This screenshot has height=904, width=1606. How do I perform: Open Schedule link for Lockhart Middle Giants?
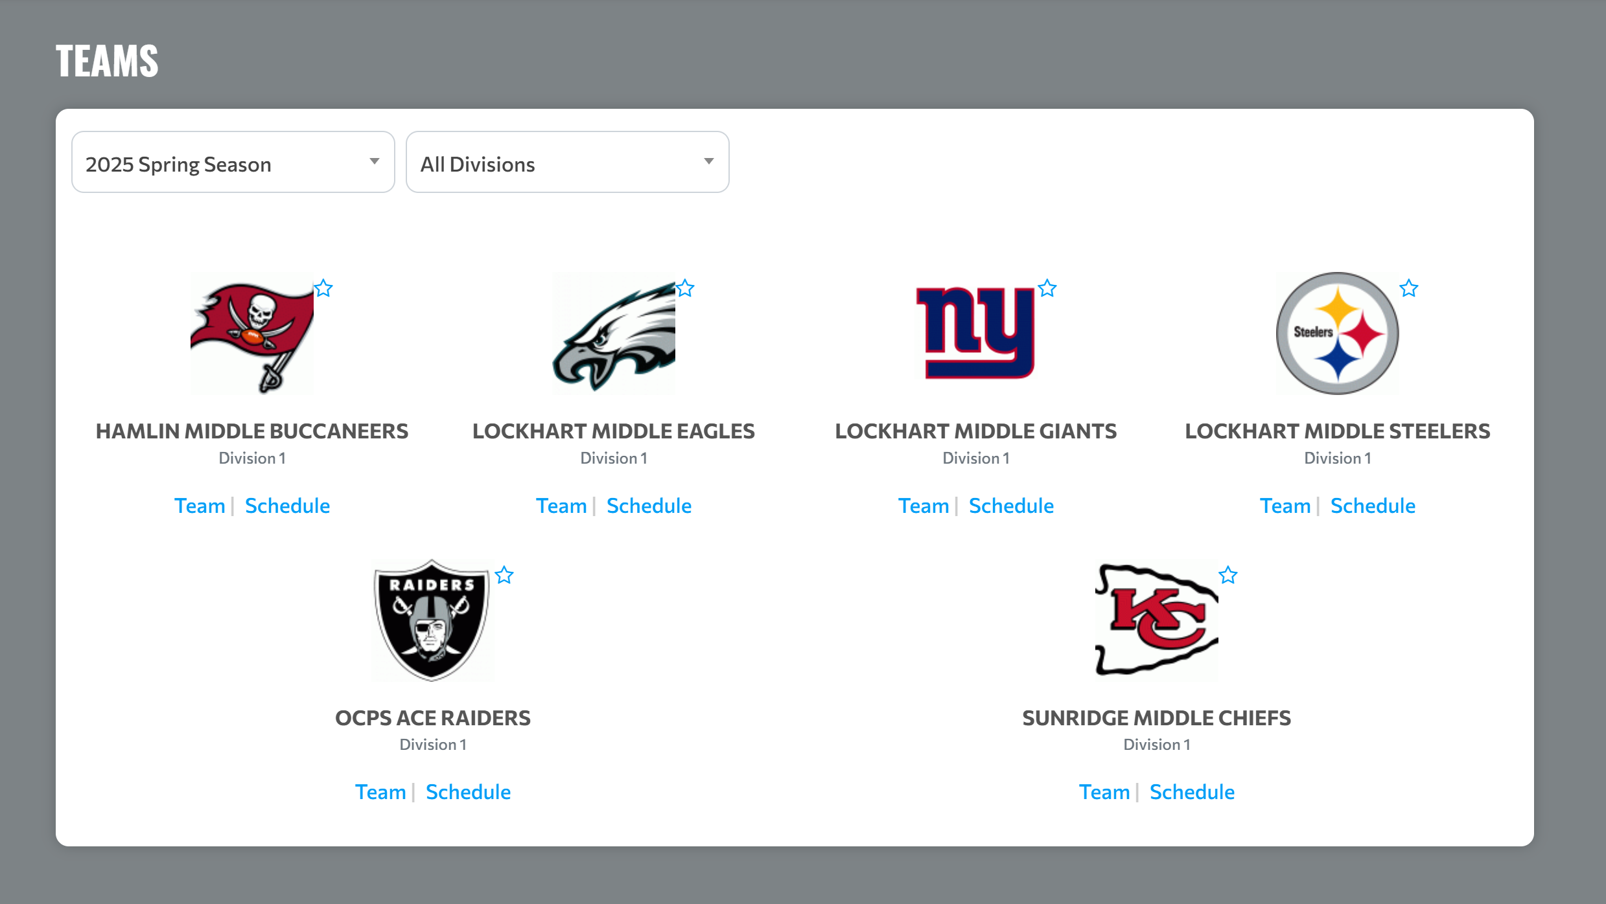click(1011, 506)
